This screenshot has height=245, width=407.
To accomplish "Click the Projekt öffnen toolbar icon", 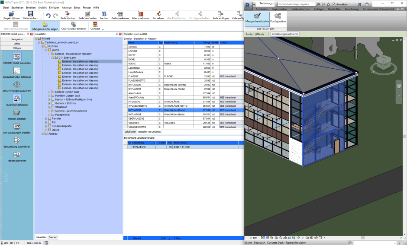I will (x=11, y=16).
